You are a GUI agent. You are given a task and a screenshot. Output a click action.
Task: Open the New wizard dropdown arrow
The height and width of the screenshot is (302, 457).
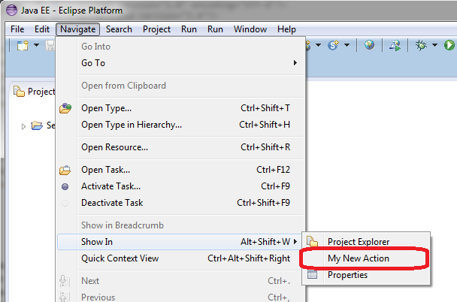pos(36,46)
